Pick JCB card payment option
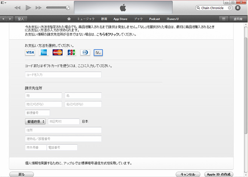Viewport: 248px width, 177px height. [71, 52]
